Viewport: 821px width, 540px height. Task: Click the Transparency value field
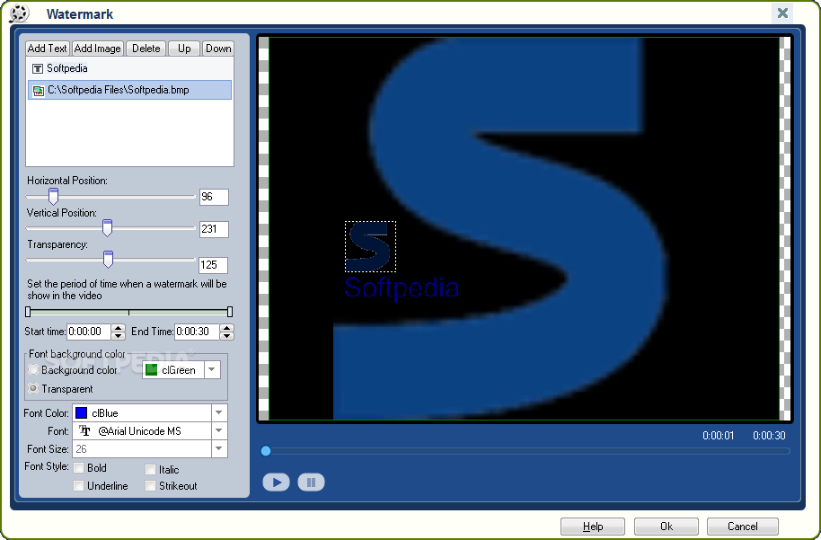(x=213, y=265)
